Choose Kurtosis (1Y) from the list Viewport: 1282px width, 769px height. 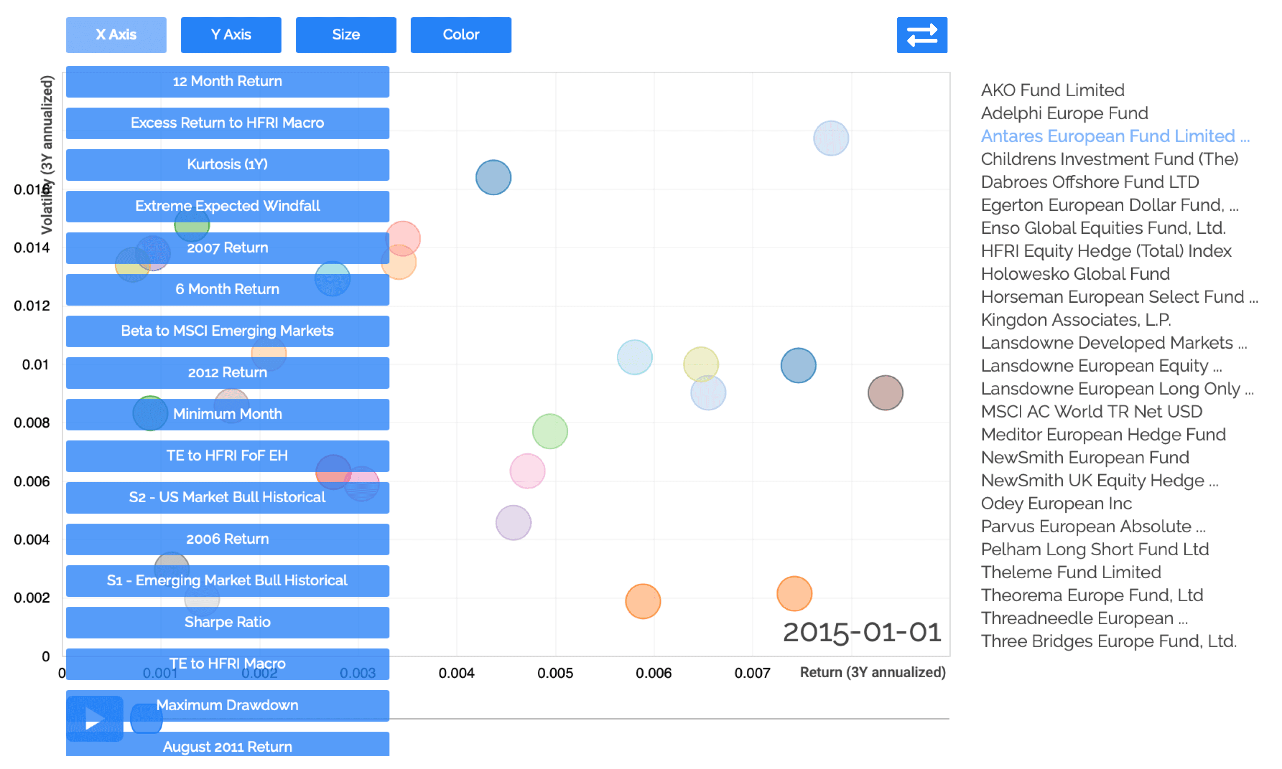tap(228, 165)
